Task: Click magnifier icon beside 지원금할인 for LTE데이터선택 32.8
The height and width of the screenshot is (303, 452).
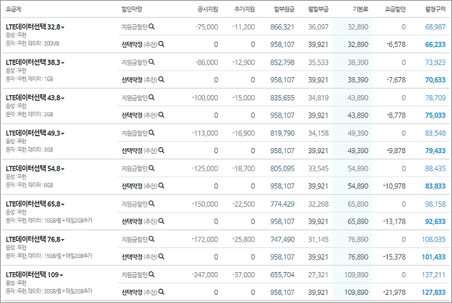Action: (x=152, y=27)
